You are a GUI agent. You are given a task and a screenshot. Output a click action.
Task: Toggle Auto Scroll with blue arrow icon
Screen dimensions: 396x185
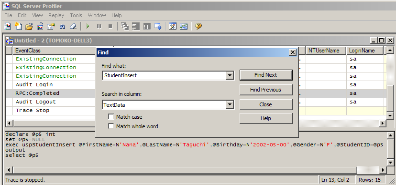point(158,26)
